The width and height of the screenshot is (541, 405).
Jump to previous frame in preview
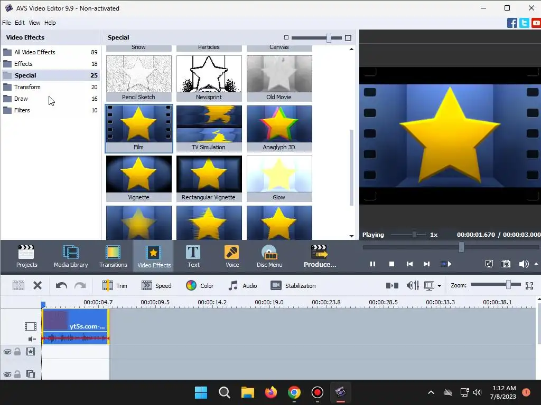[409, 264]
